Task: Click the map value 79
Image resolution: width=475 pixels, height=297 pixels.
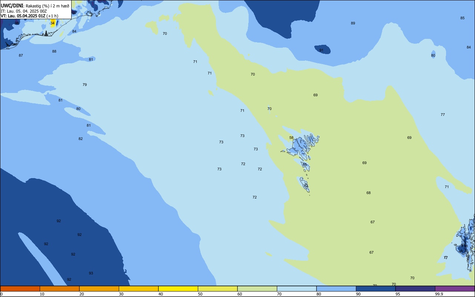Action: click(85, 85)
